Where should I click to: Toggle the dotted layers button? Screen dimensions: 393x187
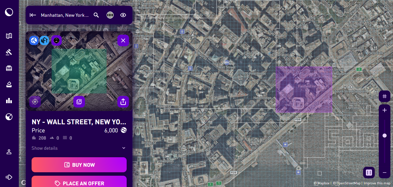click(x=369, y=173)
